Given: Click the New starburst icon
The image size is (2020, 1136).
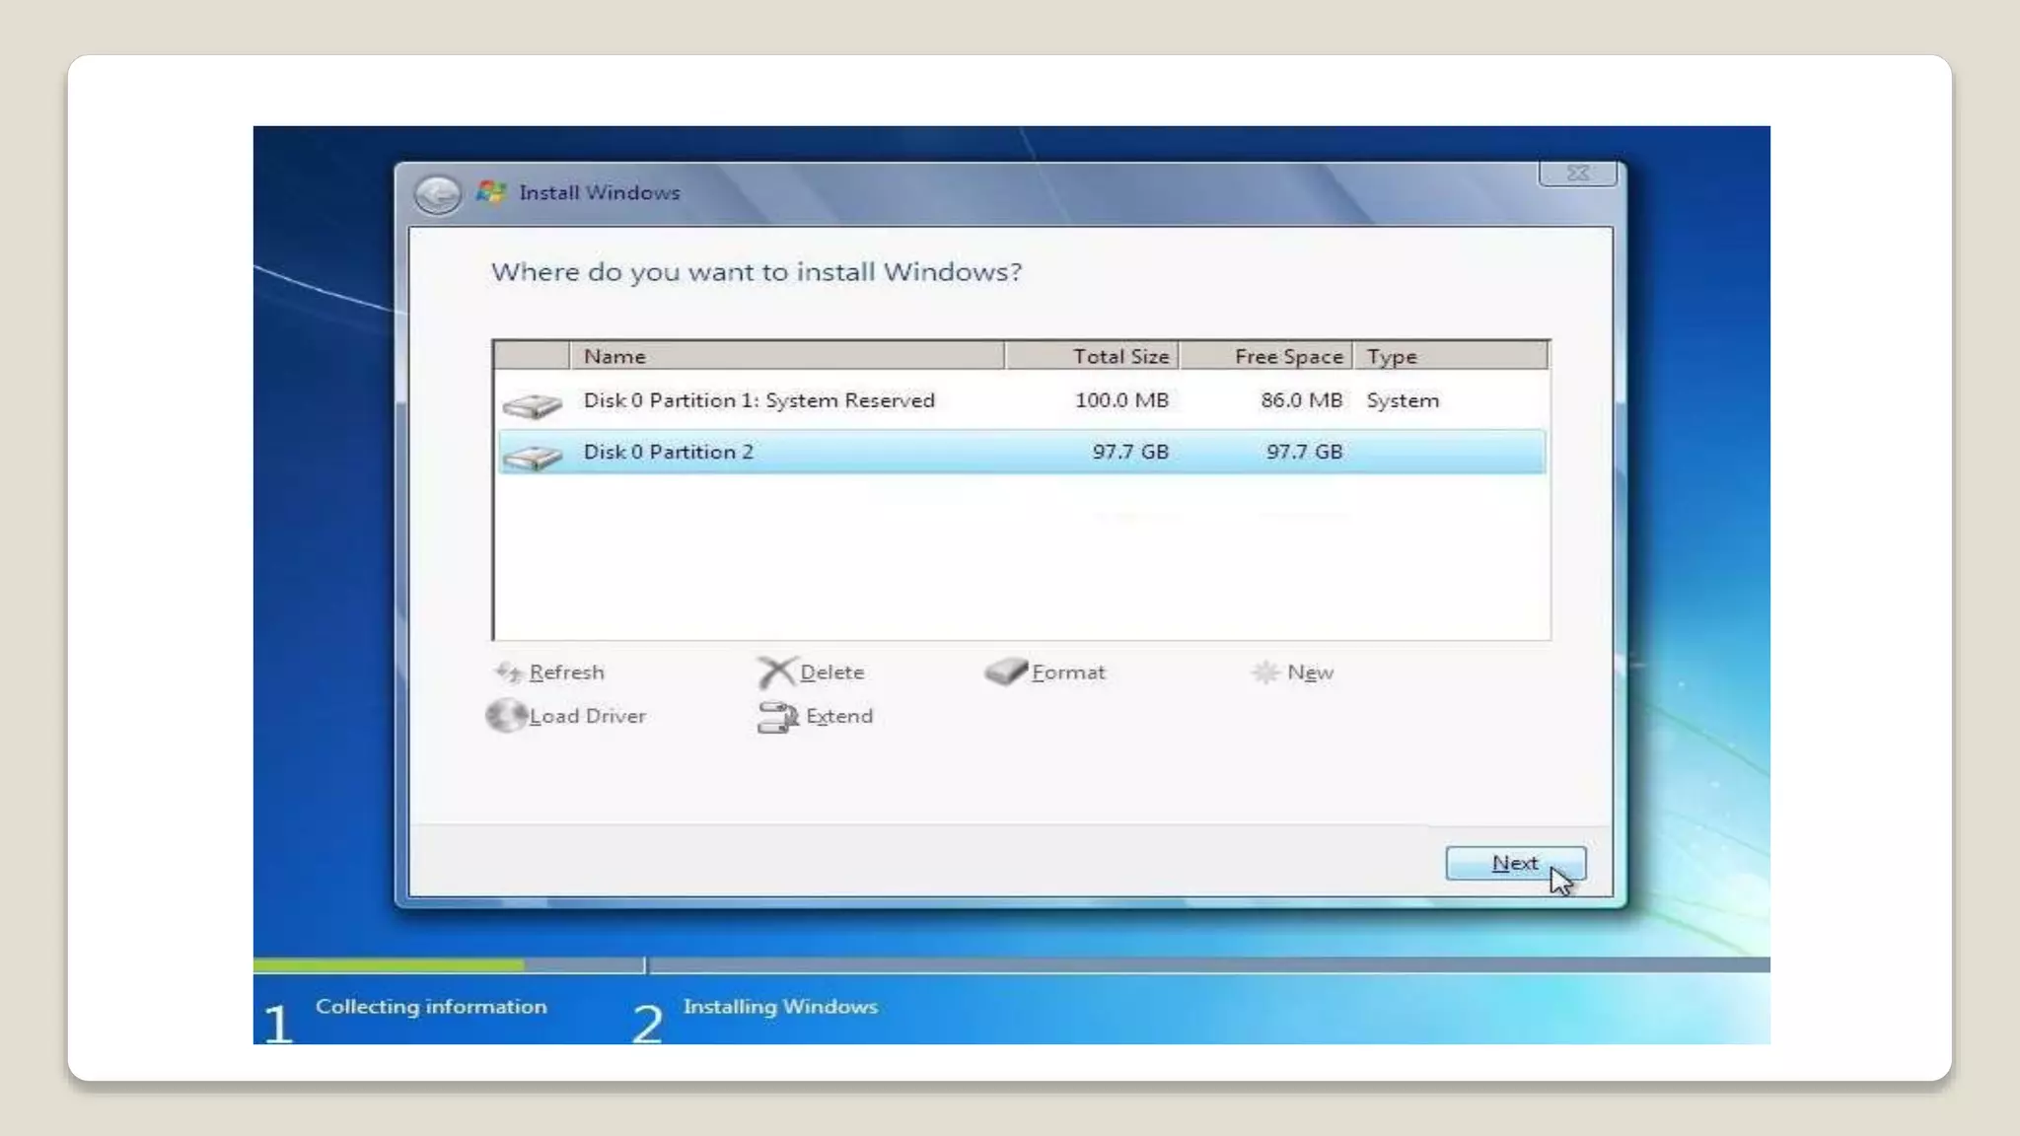Looking at the screenshot, I should click(x=1264, y=673).
